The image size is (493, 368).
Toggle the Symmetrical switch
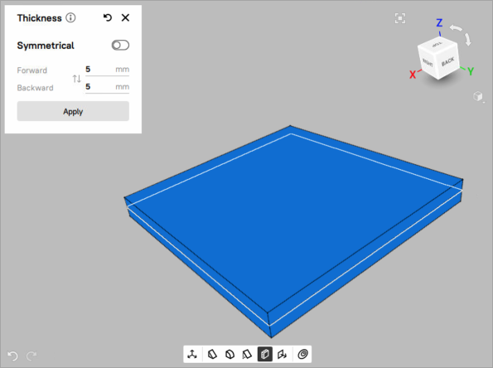click(x=120, y=46)
